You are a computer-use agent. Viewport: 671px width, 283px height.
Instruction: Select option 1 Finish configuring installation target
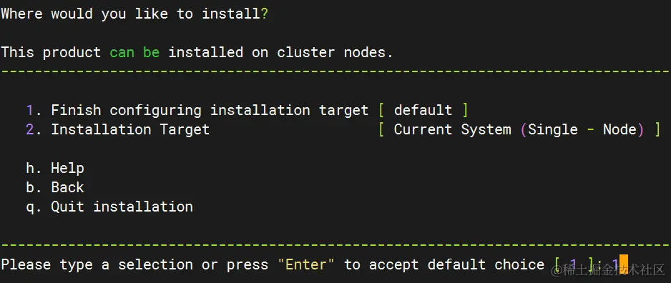point(197,110)
